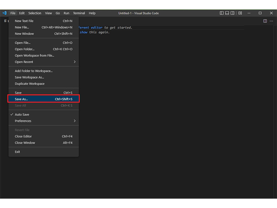Choose Save Workspace As...
This screenshot has width=277, height=208.
tap(44, 77)
